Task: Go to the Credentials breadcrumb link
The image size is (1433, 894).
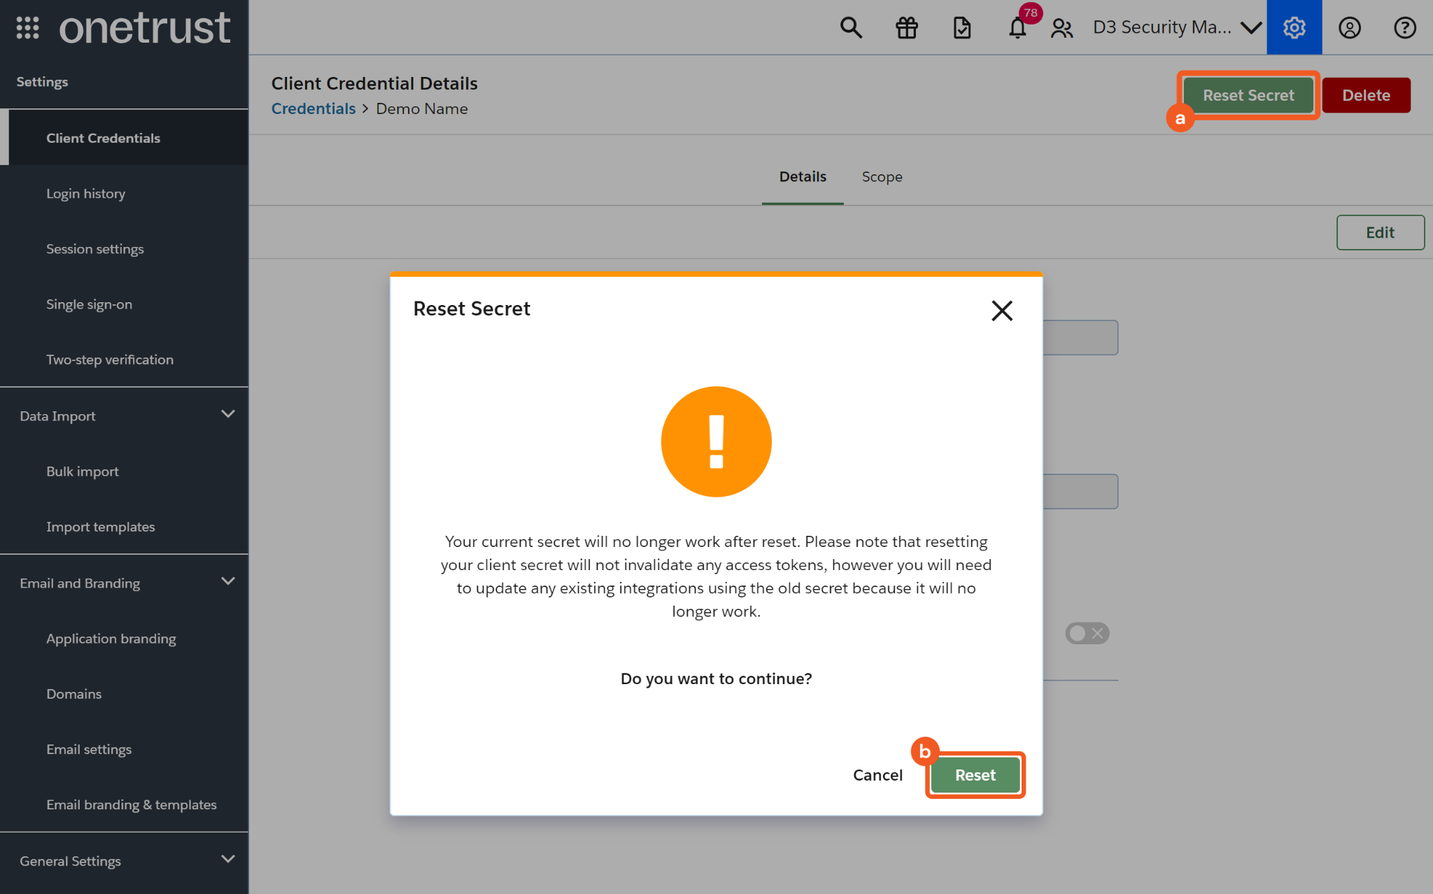Action: 313,109
